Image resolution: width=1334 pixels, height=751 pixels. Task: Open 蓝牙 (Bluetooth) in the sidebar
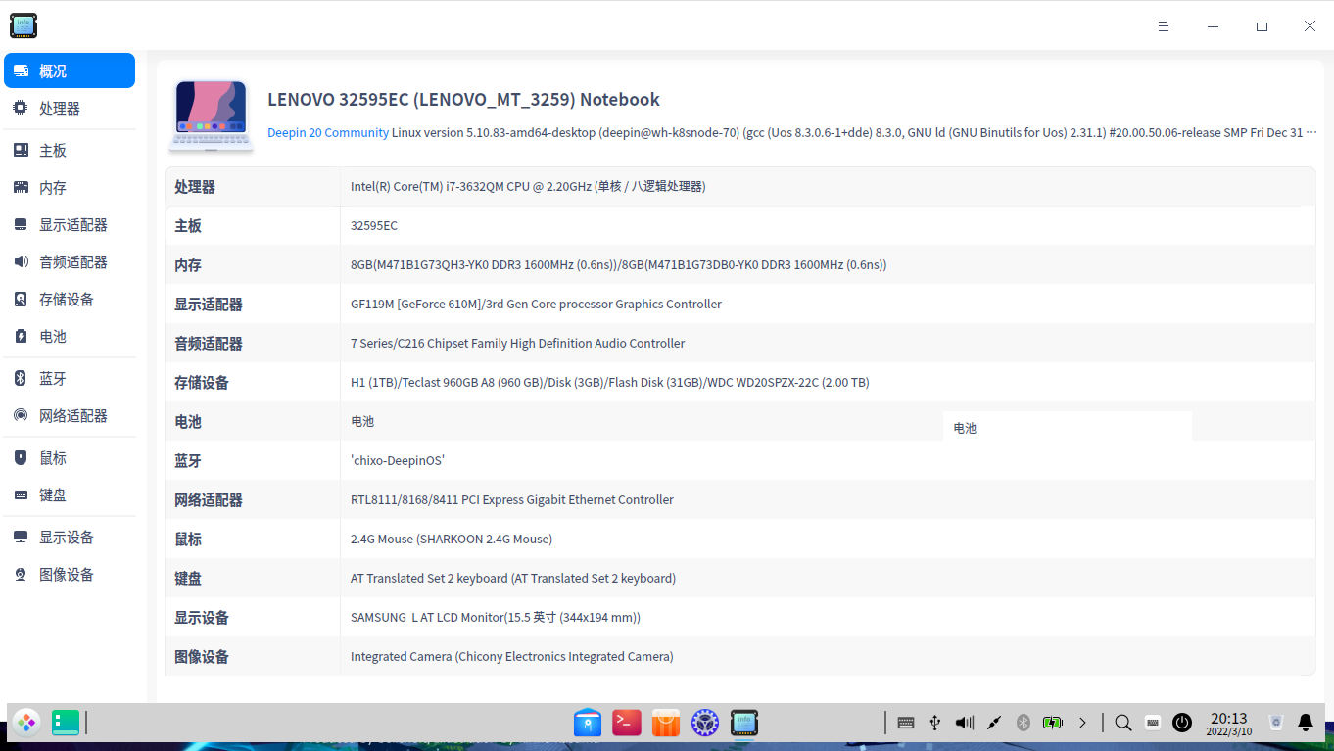[x=70, y=379]
